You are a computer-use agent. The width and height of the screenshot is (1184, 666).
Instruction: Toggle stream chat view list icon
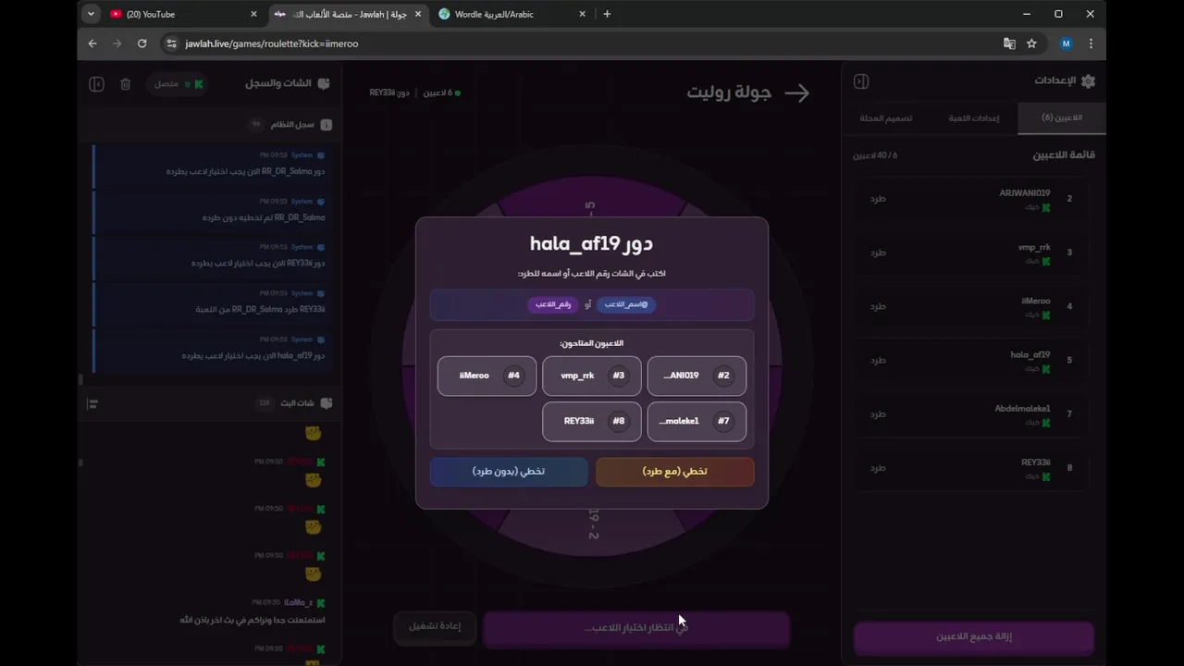(92, 403)
